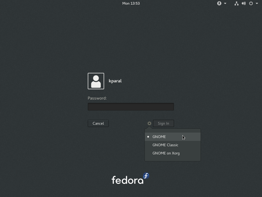This screenshot has width=262, height=197.
Task: Focus the Password input field
Action: click(x=131, y=107)
